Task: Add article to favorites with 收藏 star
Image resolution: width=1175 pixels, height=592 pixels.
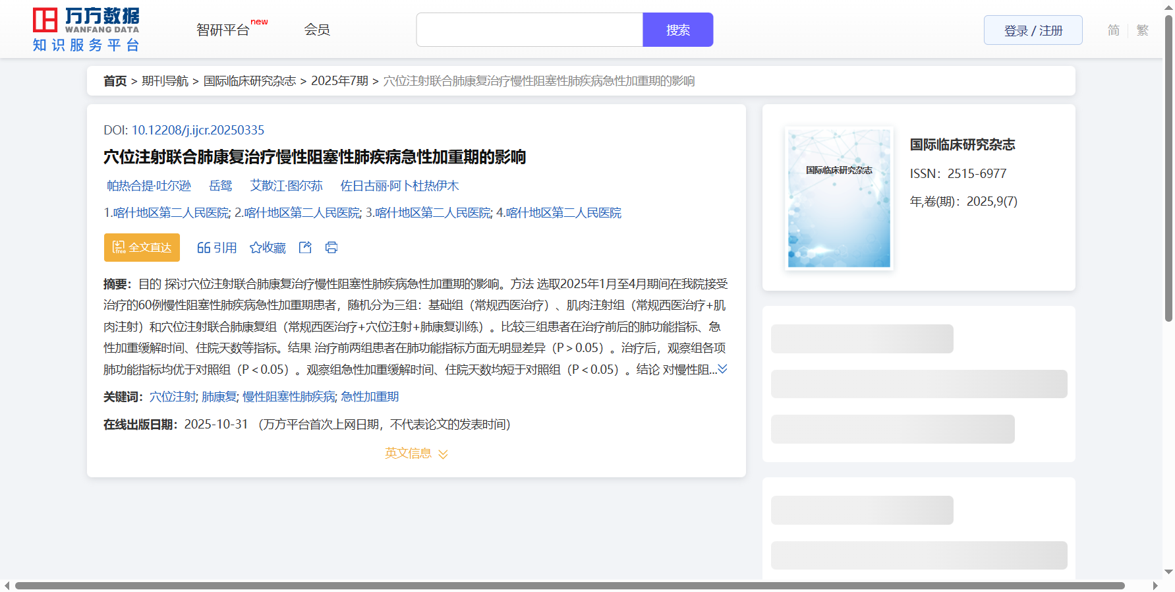Action: 268,247
